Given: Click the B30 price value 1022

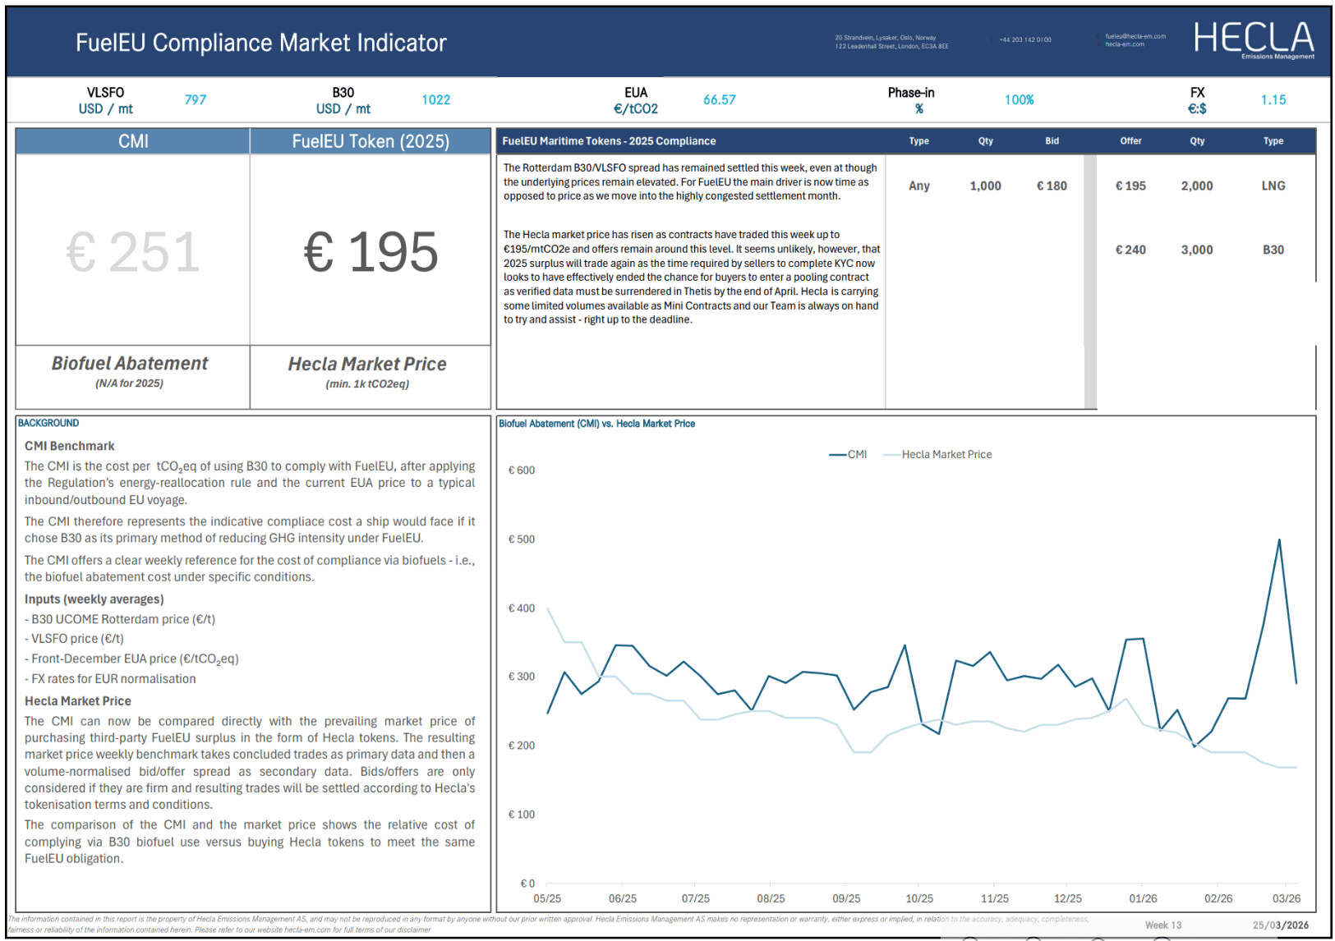Looking at the screenshot, I should tap(436, 99).
